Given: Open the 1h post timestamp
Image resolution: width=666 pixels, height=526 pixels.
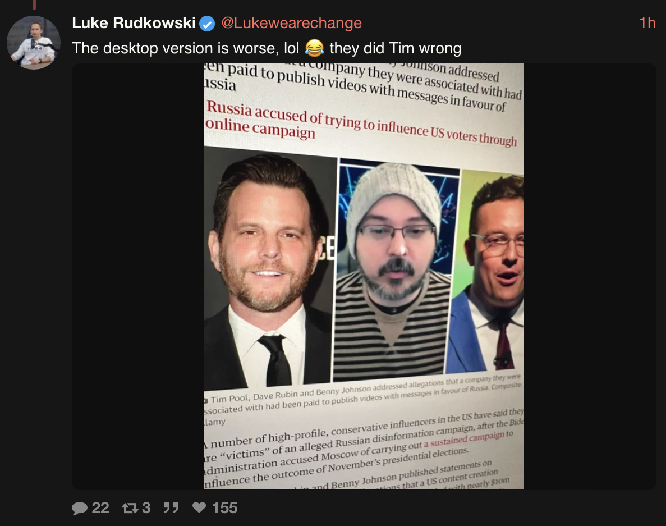Looking at the screenshot, I should coord(647,23).
